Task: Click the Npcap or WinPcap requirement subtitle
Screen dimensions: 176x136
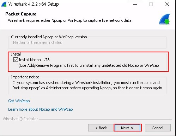Action: (x=70, y=20)
